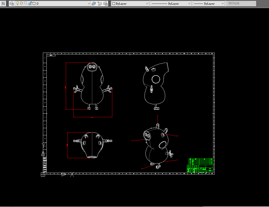269x207 pixels.
Task: Click the ByLayer color swatch box
Action: click(114, 4)
